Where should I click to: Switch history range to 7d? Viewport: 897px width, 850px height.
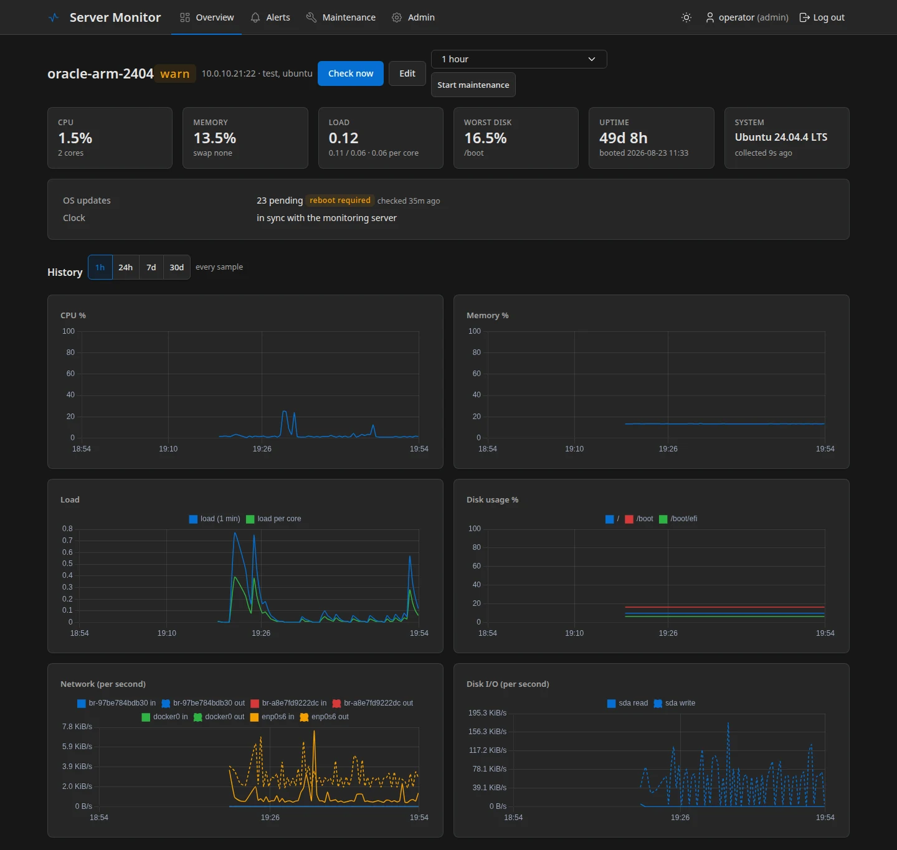point(151,267)
